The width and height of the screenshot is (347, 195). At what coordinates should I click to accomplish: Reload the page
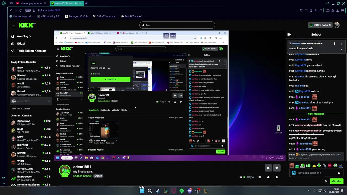(x=21, y=10)
